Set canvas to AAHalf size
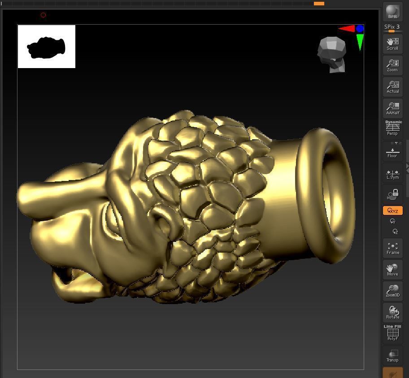 point(392,109)
